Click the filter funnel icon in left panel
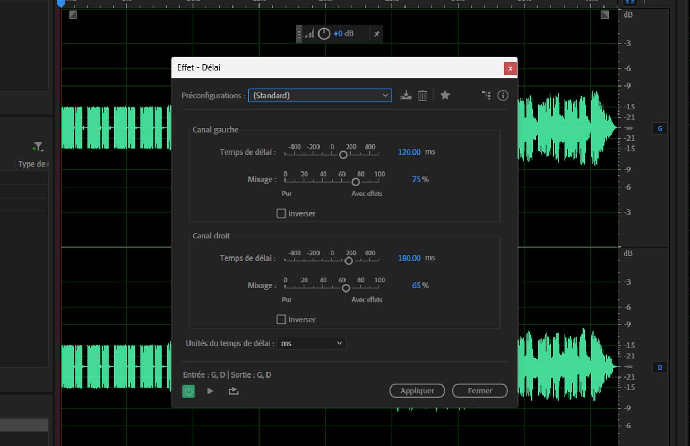The width and height of the screenshot is (690, 446). (x=38, y=147)
